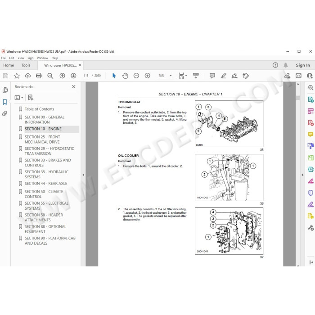Open Table of Contents bookmark
The width and height of the screenshot is (315, 315).
pos(40,109)
